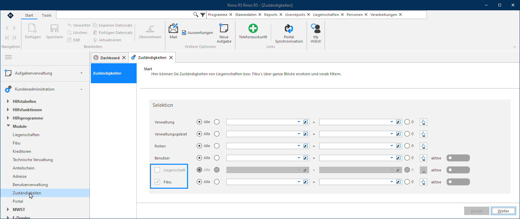Toggle the aktive switch in Benutzer row

[458, 158]
